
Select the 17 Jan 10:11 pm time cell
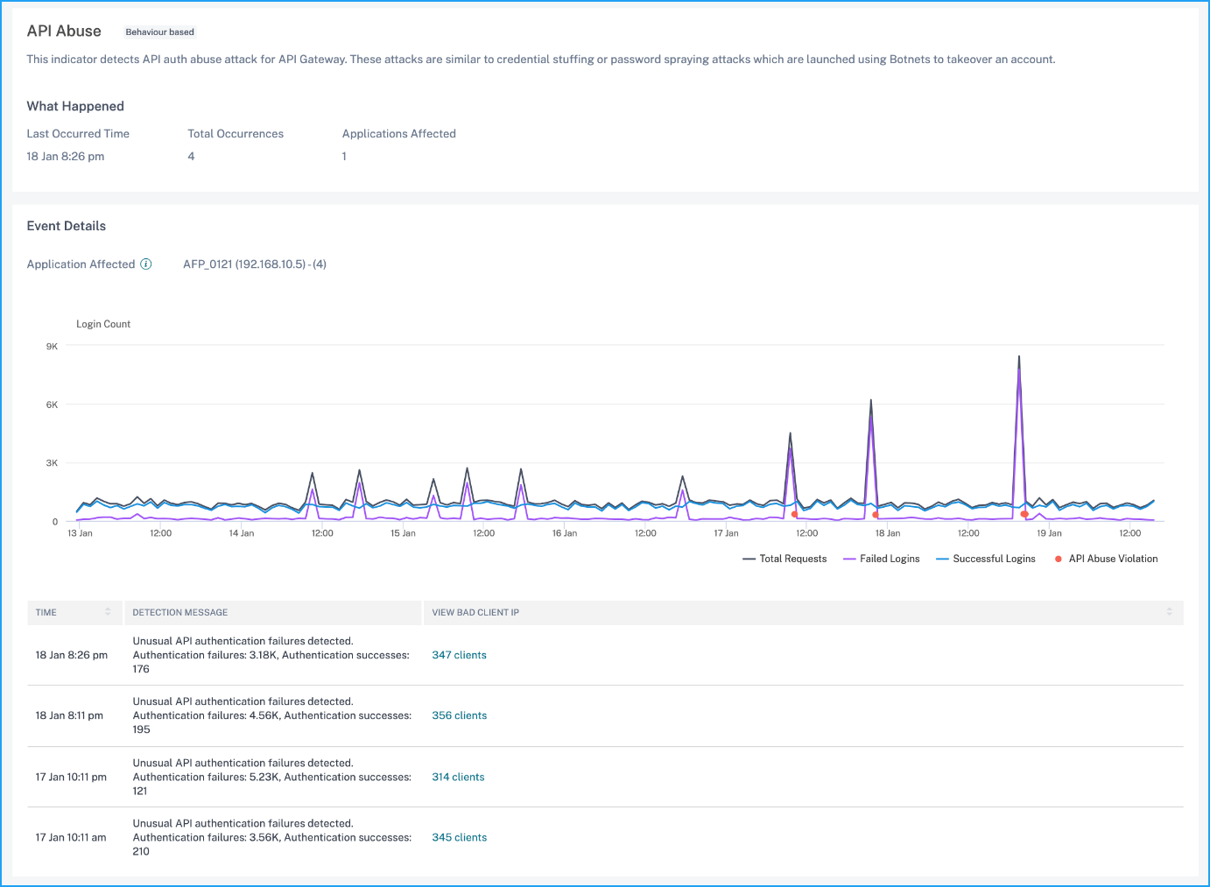coord(71,777)
